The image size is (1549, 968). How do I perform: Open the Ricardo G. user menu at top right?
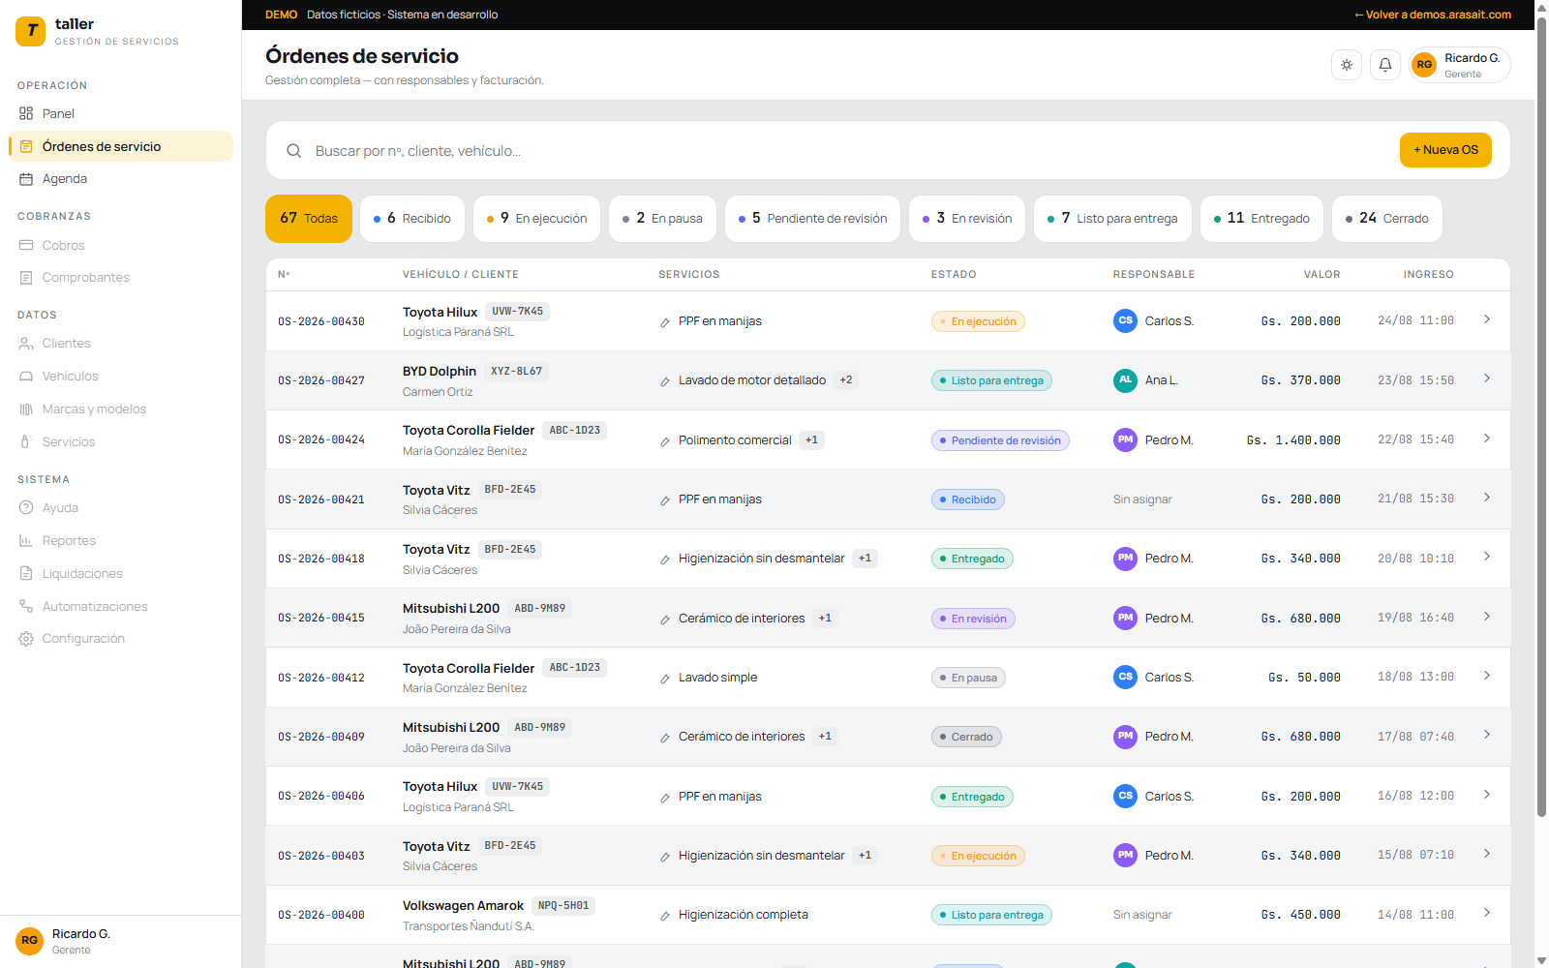1460,65
